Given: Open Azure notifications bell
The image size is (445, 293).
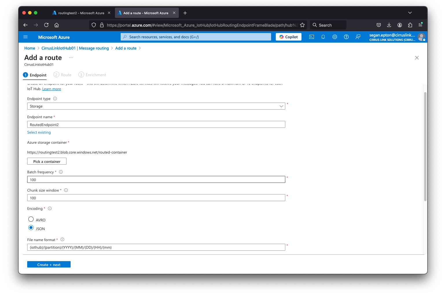Looking at the screenshot, I should pos(323,37).
